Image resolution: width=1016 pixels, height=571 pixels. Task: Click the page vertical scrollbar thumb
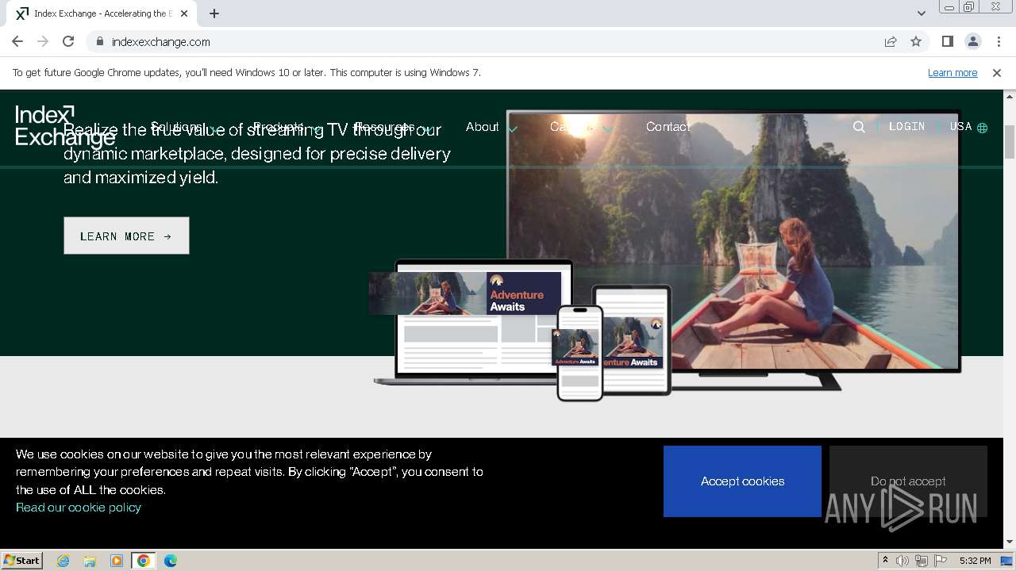(x=1010, y=143)
